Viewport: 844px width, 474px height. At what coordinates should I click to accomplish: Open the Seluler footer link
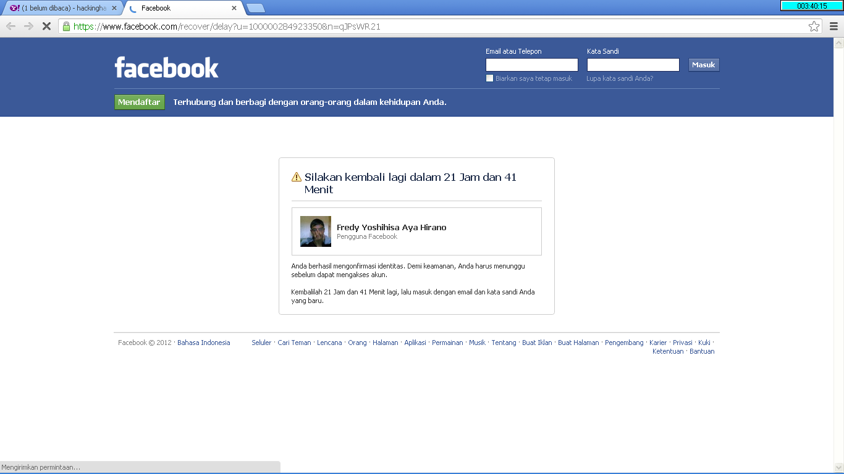pos(261,343)
